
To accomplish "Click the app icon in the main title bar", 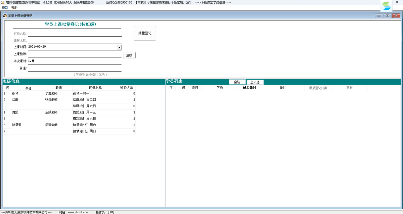I will coord(3,2).
